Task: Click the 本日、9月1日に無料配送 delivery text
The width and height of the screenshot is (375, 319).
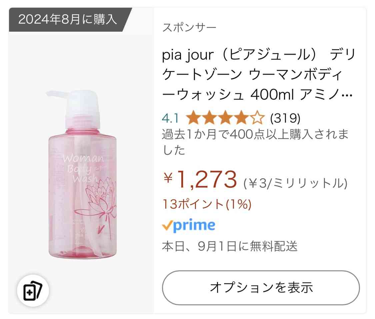Action: 230,246
